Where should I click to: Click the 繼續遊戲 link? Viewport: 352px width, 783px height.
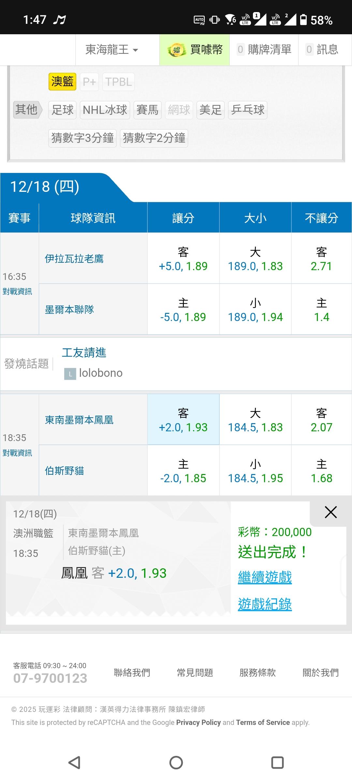click(x=265, y=577)
